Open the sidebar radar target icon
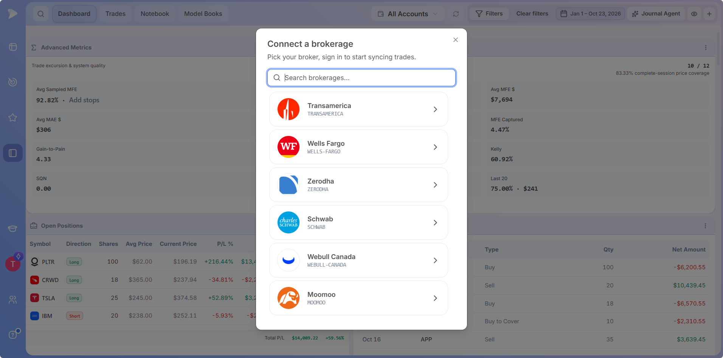 click(13, 82)
